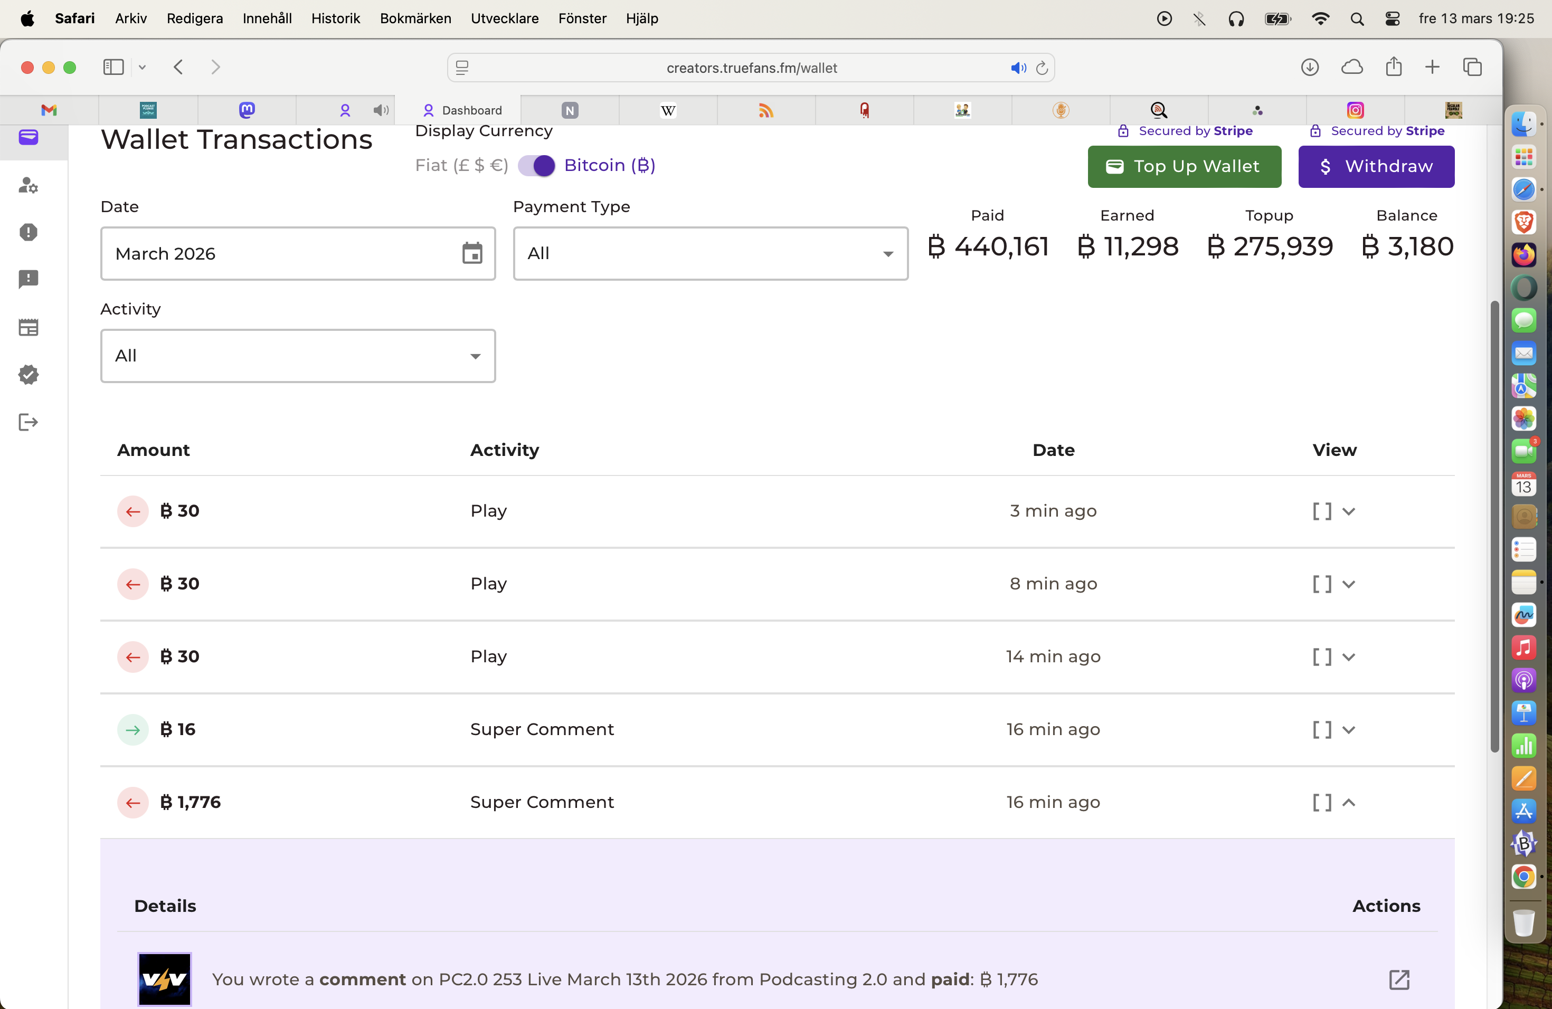
Task: Open the Bokmärken menu
Action: (415, 18)
